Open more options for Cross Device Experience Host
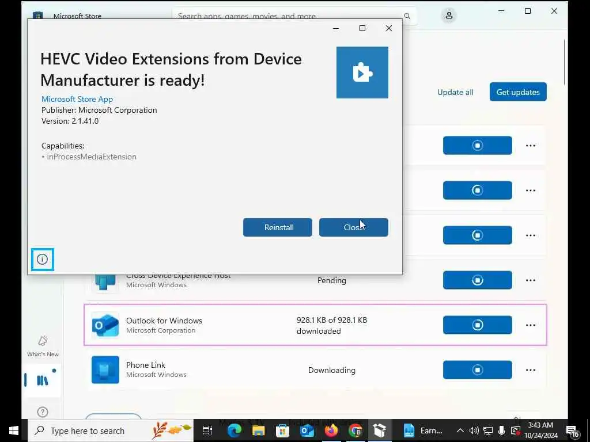The image size is (590, 442). coord(530,280)
